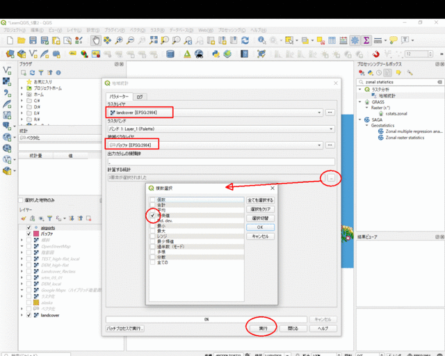Toggle the 中央値 checkbox in Multiple Selection

(x=153, y=216)
